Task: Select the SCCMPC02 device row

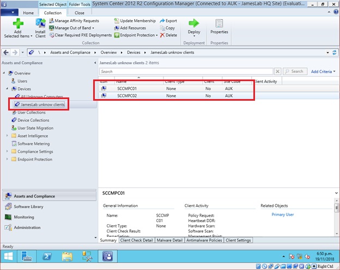Action: [218, 96]
